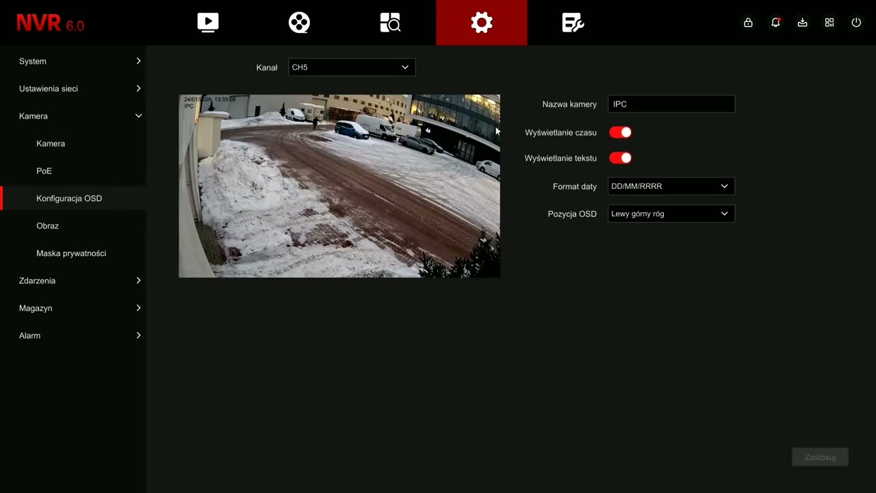Image resolution: width=876 pixels, height=493 pixels.
Task: Click the camera preview image
Action: click(x=339, y=186)
